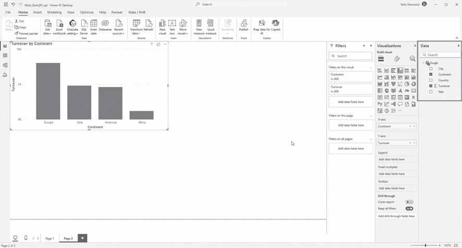The width and height of the screenshot is (462, 248).
Task: Search in the Data pane
Action: pyautogui.click(x=441, y=55)
